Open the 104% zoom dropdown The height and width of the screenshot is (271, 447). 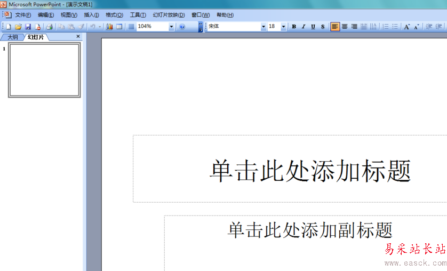[171, 27]
